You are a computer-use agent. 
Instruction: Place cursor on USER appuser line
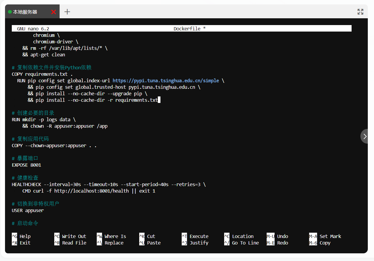pyautogui.click(x=28, y=210)
